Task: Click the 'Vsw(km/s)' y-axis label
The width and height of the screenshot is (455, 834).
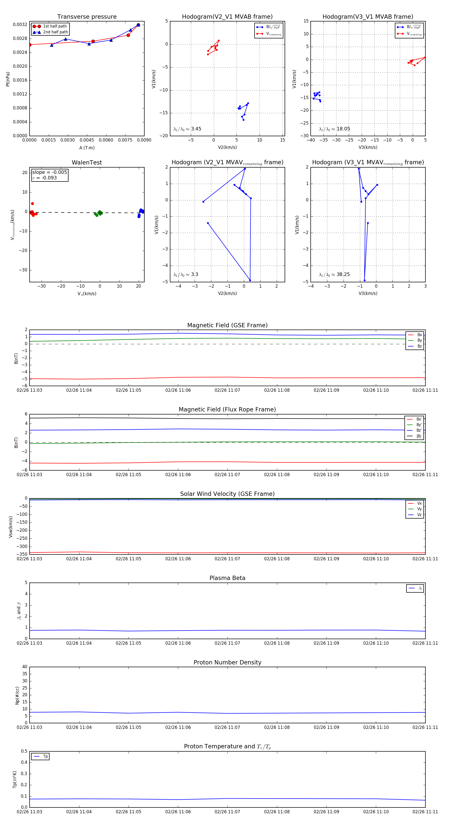Action: tap(10, 527)
